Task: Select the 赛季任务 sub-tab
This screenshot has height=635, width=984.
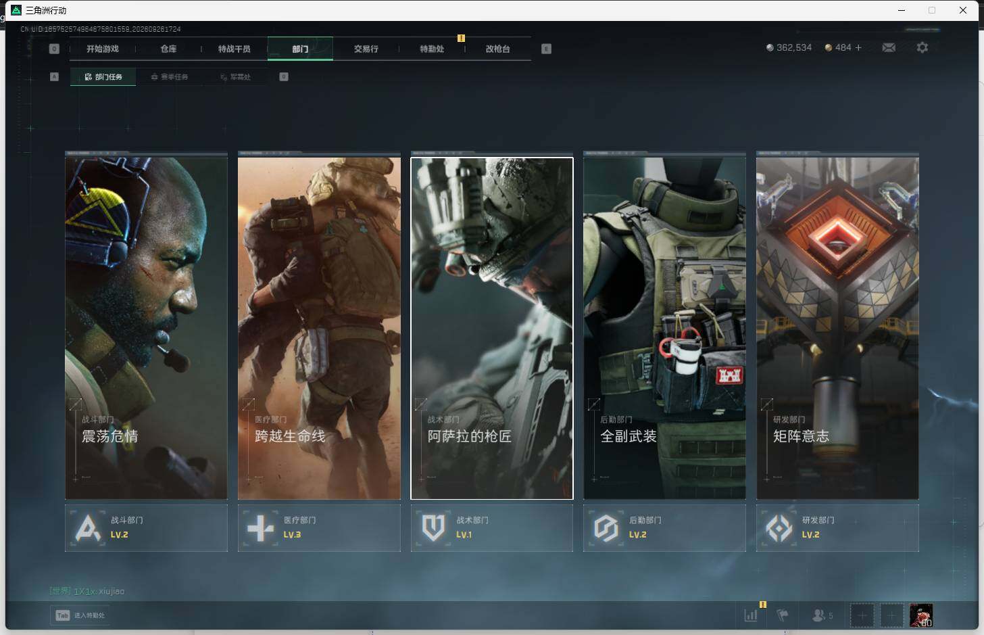Action: 169,76
